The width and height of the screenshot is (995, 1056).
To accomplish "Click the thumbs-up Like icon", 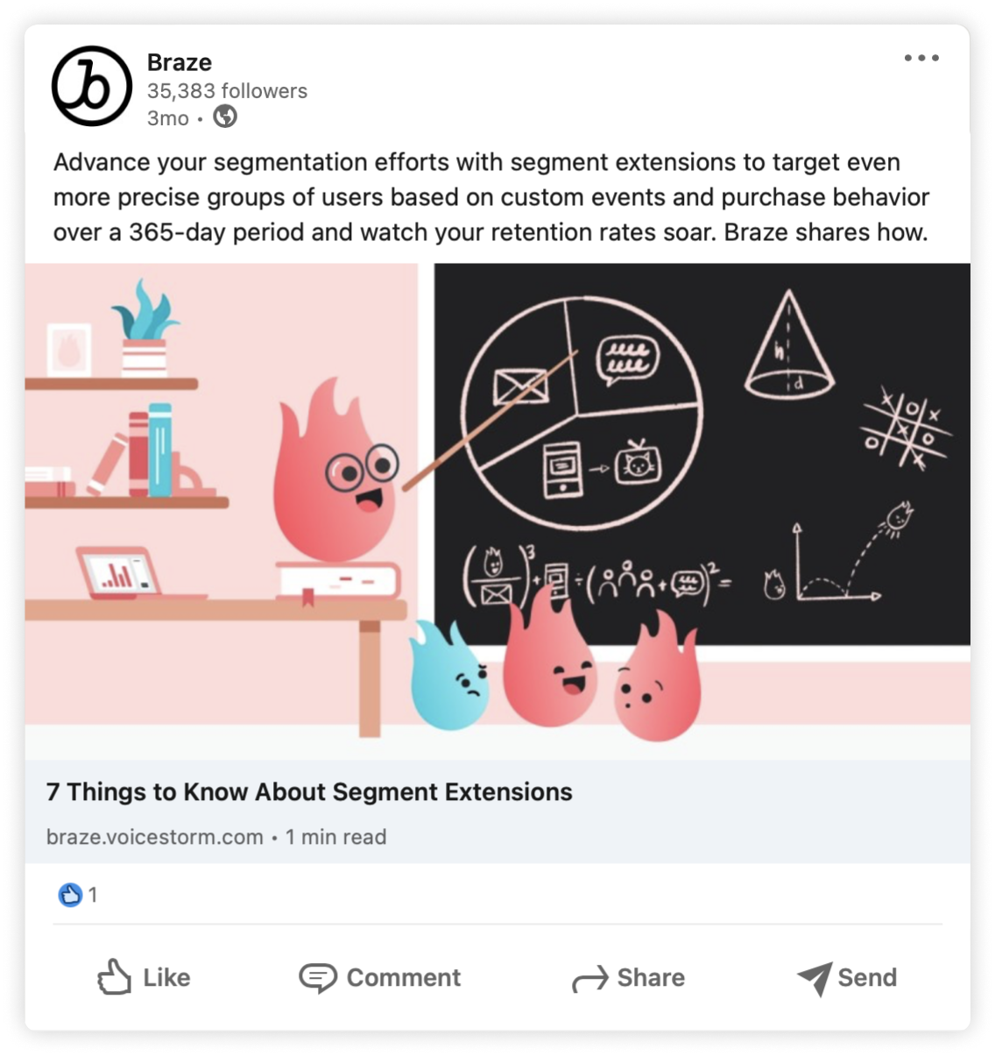I will pos(114,976).
